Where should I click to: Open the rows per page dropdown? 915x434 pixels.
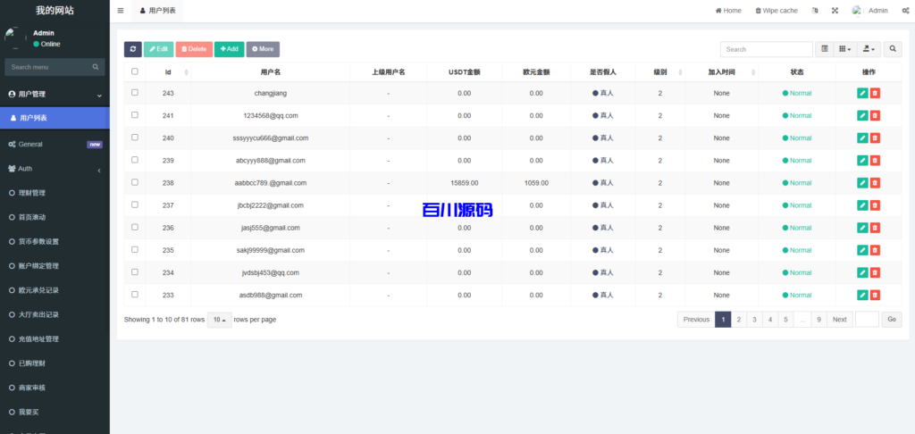pos(220,320)
